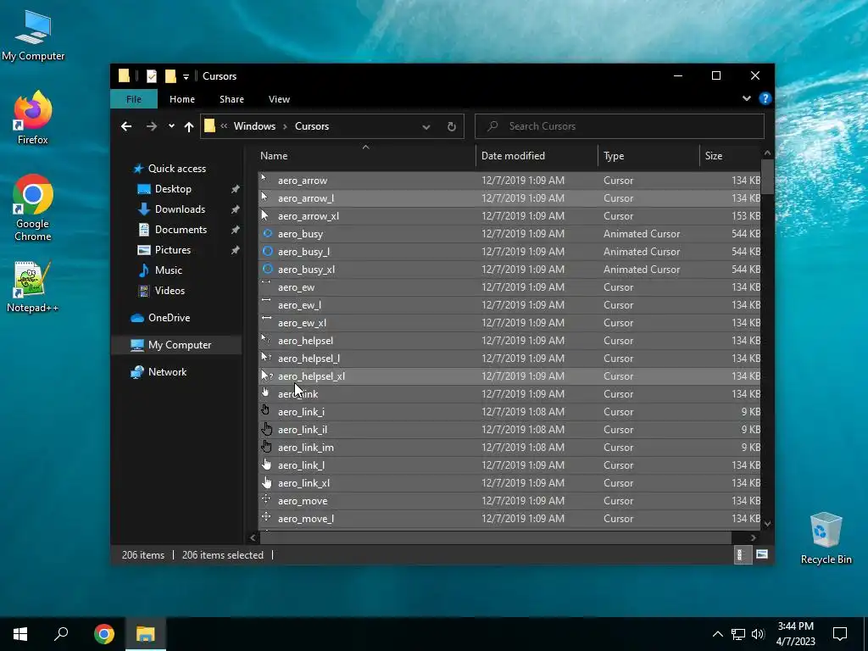
Task: Refresh the Cursors folder view
Action: tap(451, 126)
